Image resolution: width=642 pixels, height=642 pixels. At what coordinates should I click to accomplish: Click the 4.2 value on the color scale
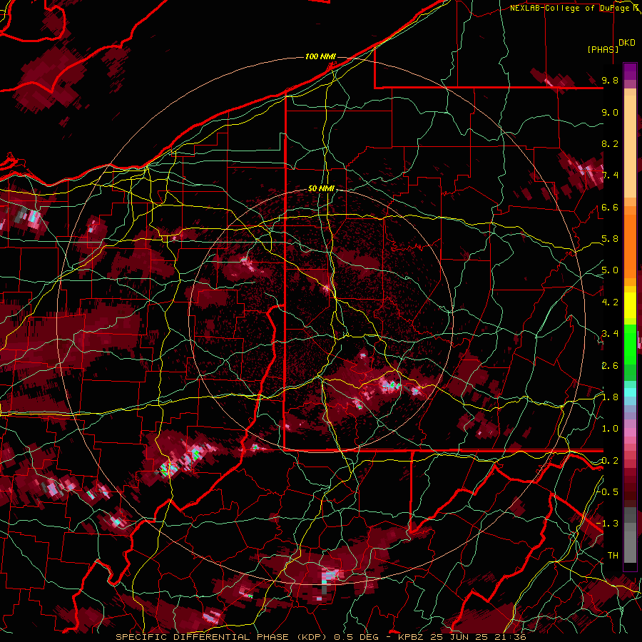tap(610, 302)
